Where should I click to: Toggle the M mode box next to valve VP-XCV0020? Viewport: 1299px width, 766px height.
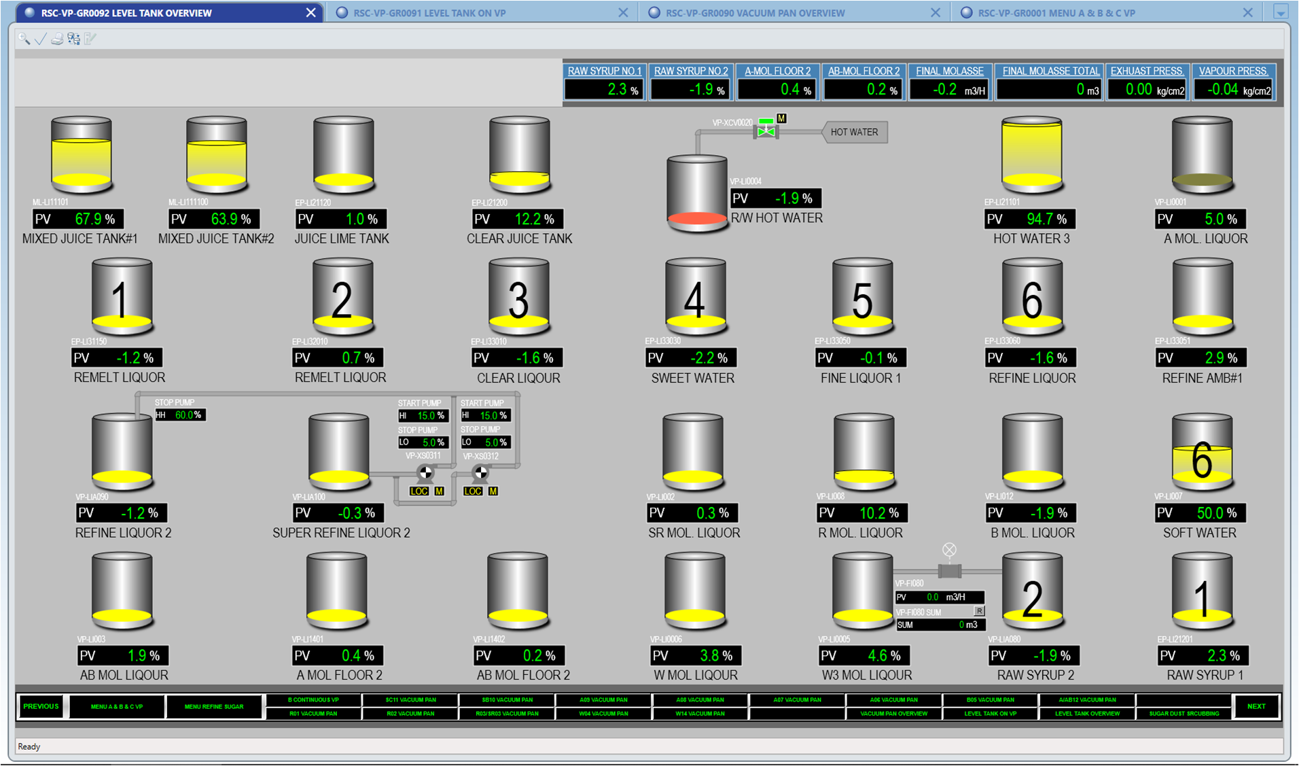[x=781, y=118]
